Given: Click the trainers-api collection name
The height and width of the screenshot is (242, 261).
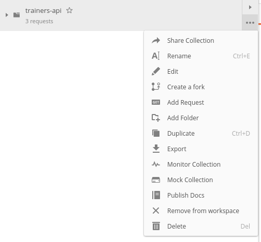Looking at the screenshot, I should (44, 11).
